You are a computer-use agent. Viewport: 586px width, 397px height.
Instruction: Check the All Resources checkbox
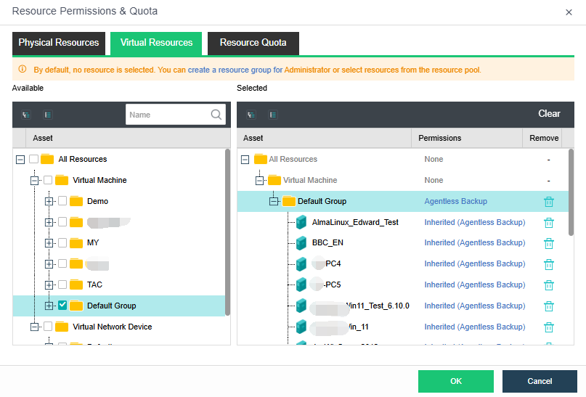click(x=33, y=159)
